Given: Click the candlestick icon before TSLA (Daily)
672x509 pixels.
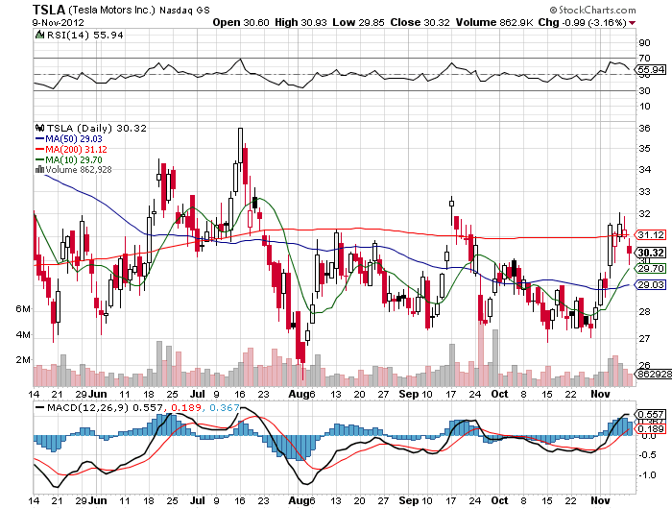Looking at the screenshot, I should [40, 128].
